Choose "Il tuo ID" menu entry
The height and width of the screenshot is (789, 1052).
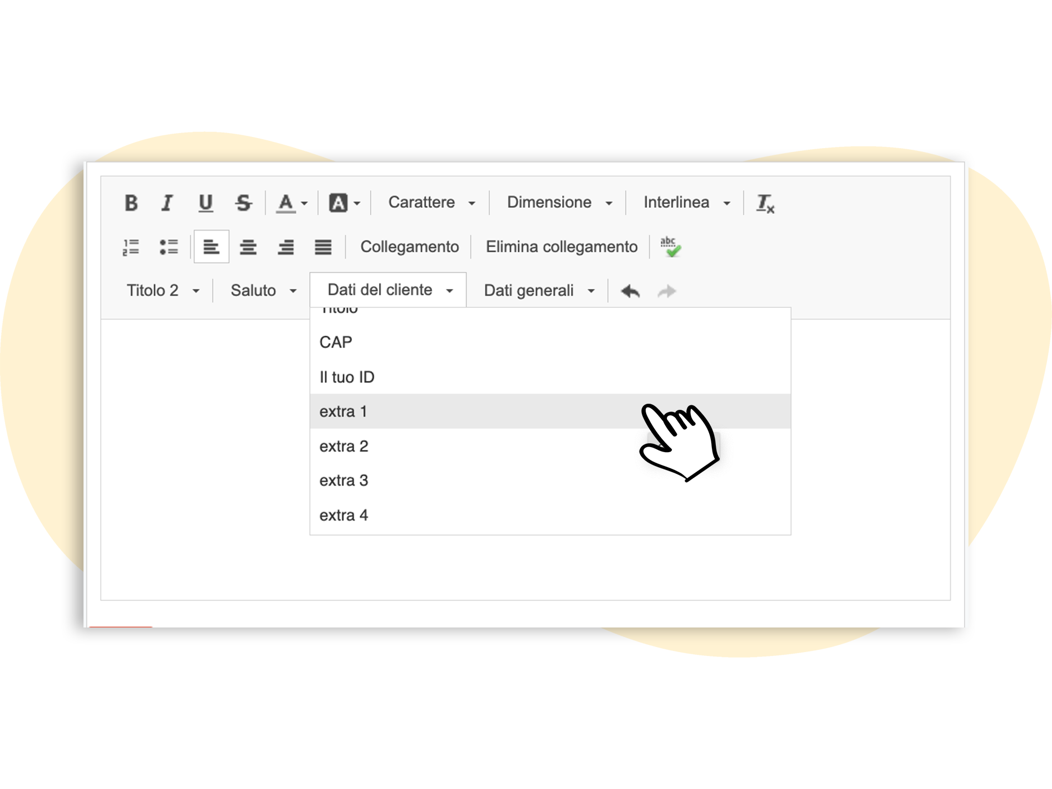347,377
